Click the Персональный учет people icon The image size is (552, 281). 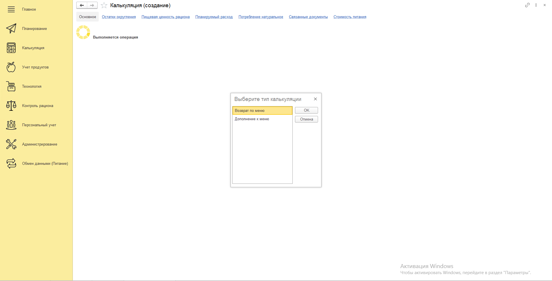11,125
